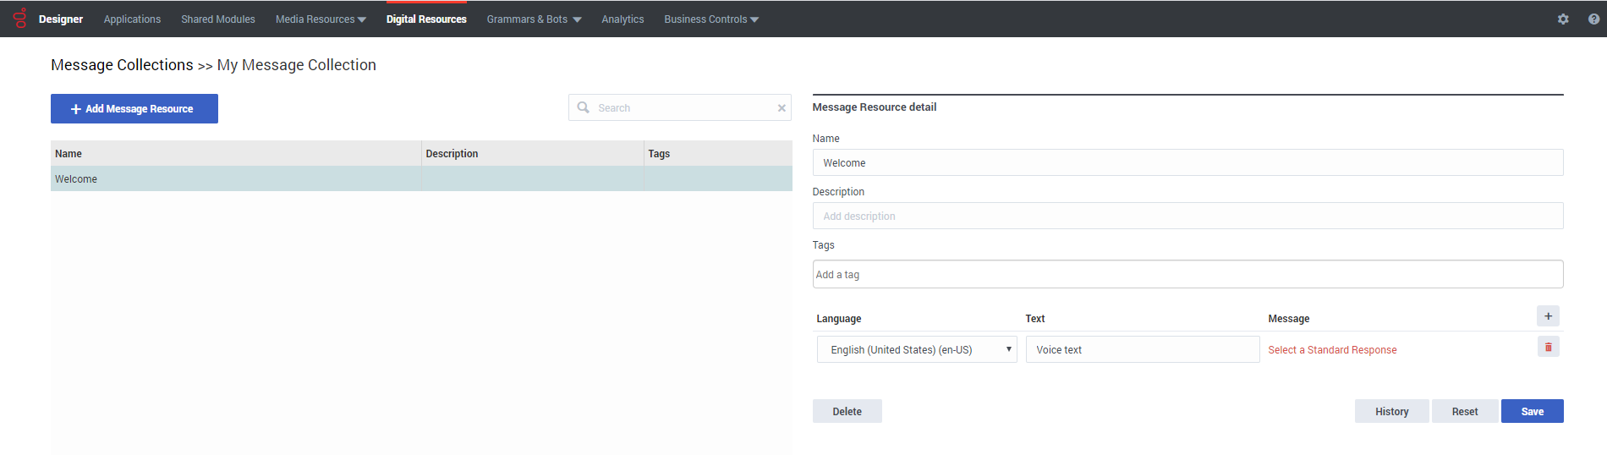The width and height of the screenshot is (1607, 455).
Task: Open the settings gear icon
Action: coord(1563,19)
